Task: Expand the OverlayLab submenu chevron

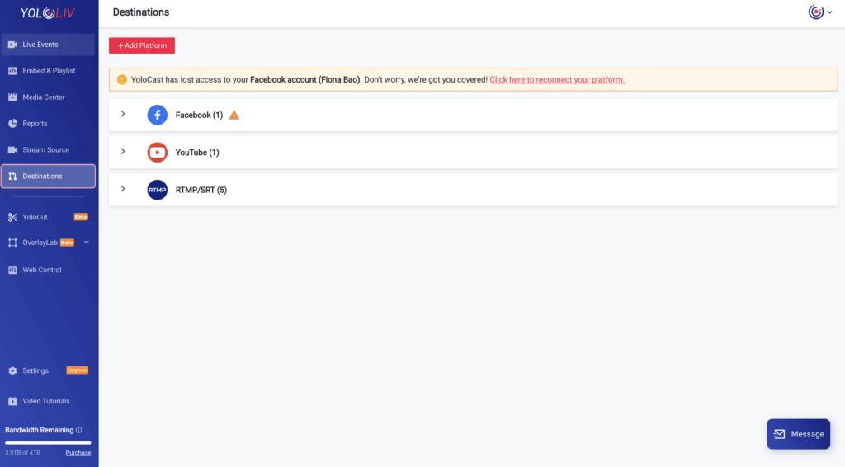Action: (87, 243)
